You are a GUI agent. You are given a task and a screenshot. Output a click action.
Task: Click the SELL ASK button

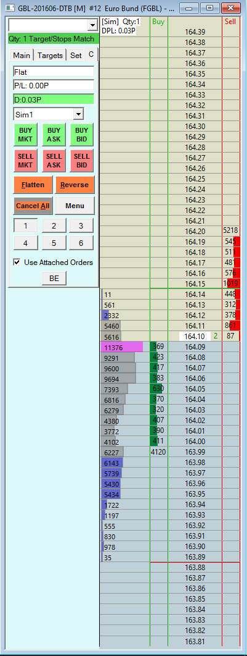(x=54, y=161)
